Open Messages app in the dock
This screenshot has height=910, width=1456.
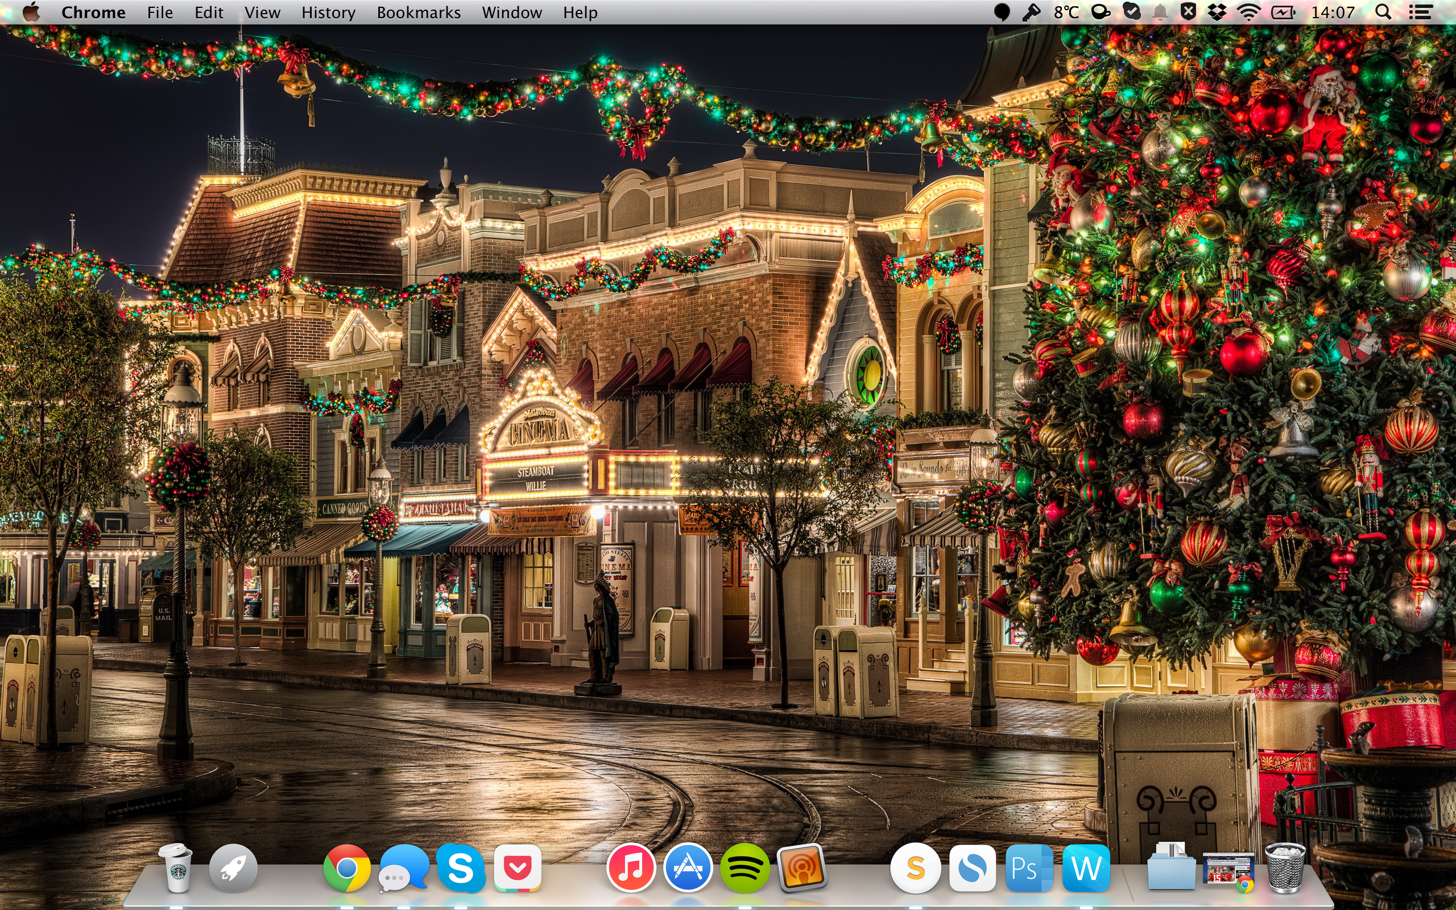click(404, 868)
